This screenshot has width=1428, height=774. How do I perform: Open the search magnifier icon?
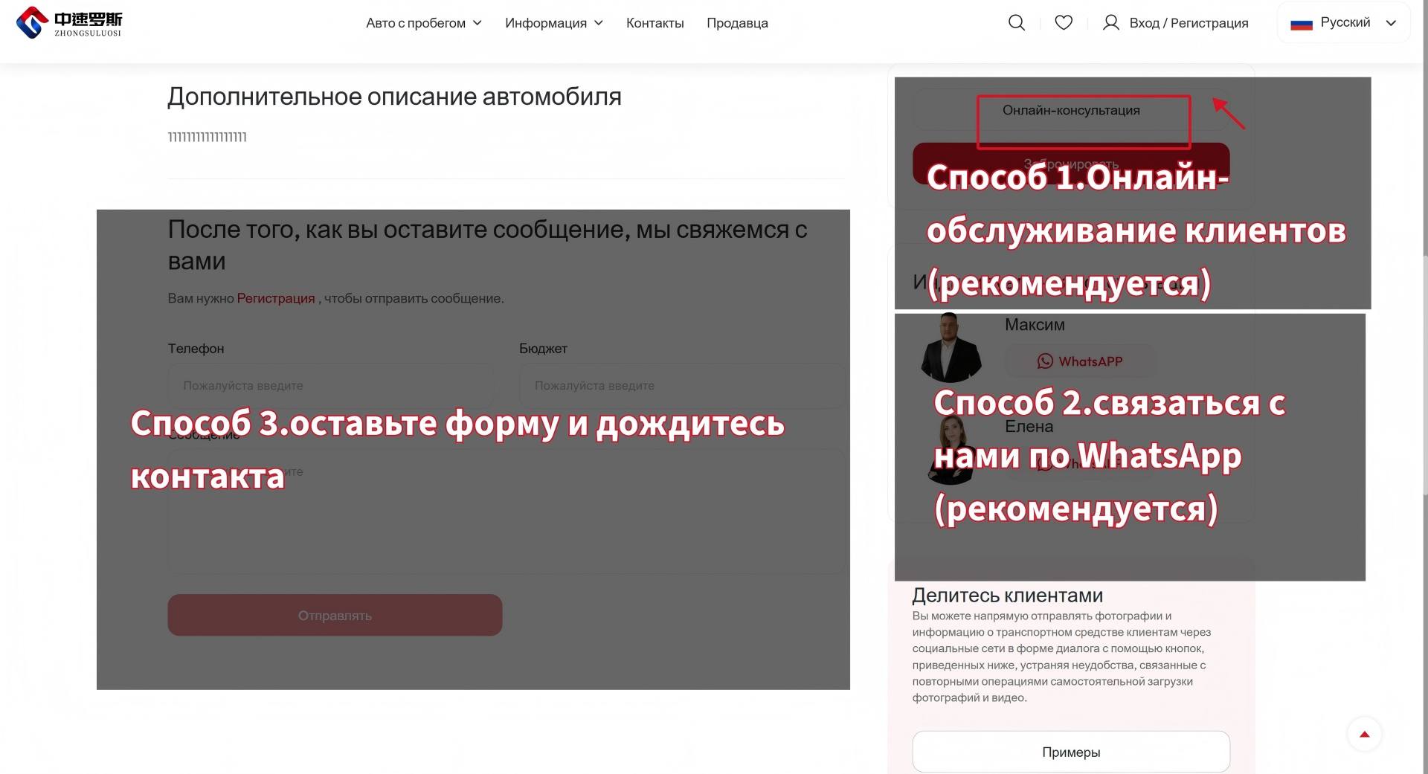tap(1016, 23)
